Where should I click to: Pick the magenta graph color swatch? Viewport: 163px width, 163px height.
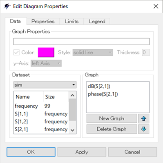[46, 52]
